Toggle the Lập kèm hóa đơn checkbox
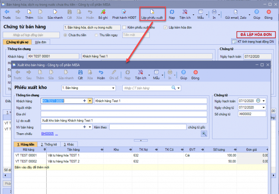Screen dimensions: 279x194 click(x=165, y=28)
